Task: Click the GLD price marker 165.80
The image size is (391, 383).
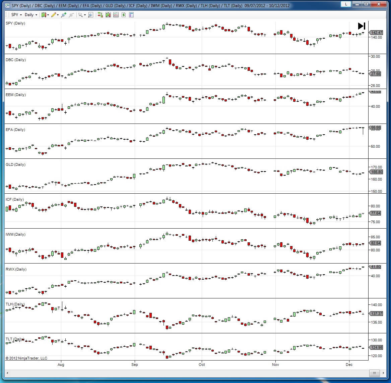Action: pyautogui.click(x=376, y=172)
